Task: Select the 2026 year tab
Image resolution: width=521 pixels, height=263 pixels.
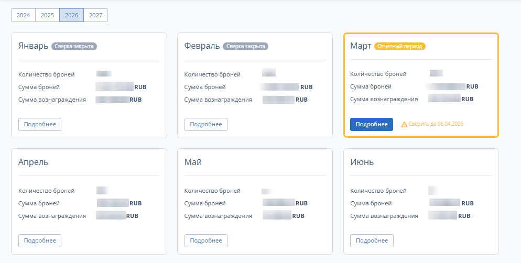Action: (x=71, y=15)
